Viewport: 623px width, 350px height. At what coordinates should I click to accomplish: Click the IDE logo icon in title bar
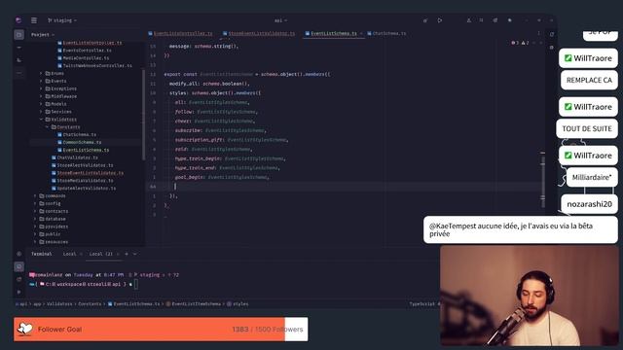pyautogui.click(x=18, y=20)
